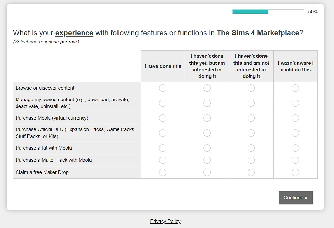Select 'not interested' for Claim a free Maker Drop
334x228 pixels.
[251, 172]
